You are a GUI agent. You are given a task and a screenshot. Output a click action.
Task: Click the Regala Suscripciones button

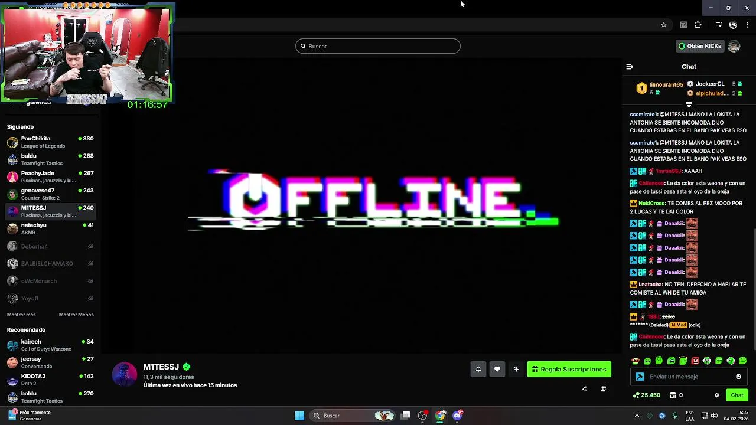click(x=569, y=369)
